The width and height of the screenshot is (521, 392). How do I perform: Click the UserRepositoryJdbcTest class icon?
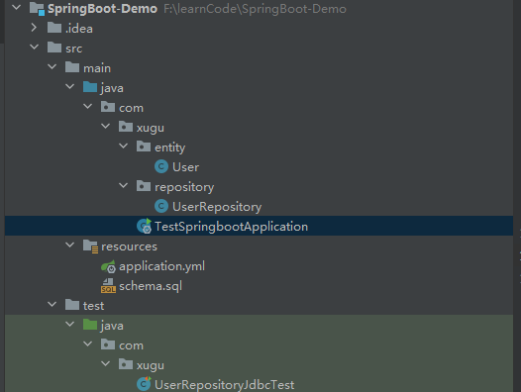tap(144, 384)
